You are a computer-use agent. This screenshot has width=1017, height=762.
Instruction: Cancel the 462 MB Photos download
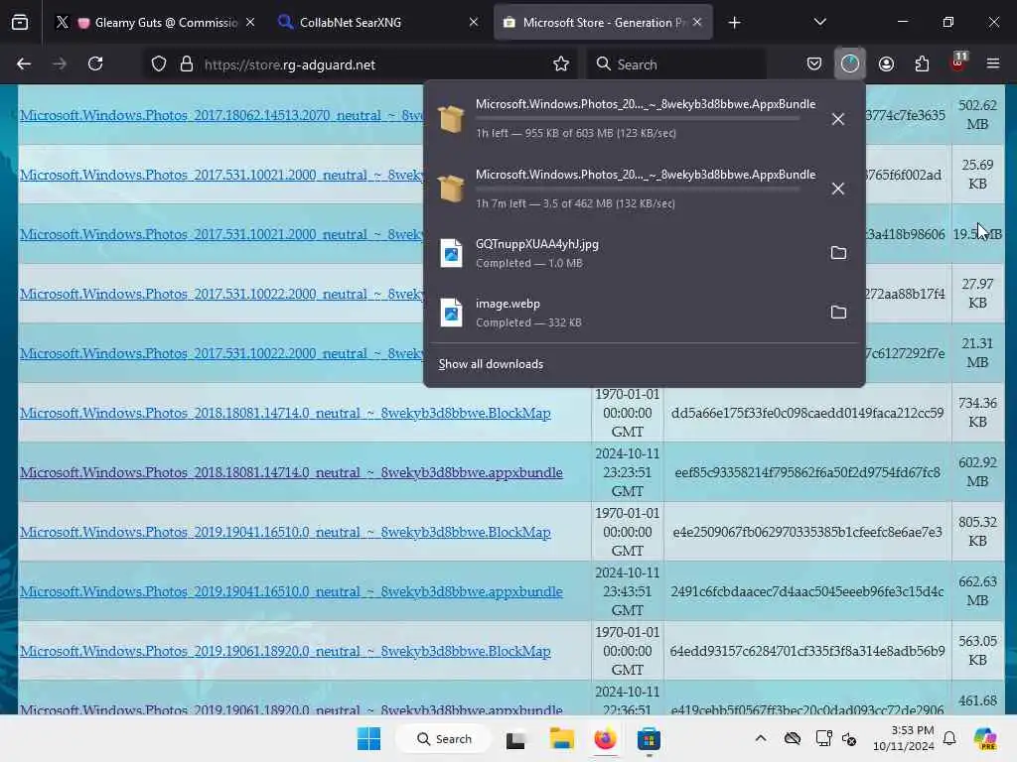coord(838,189)
